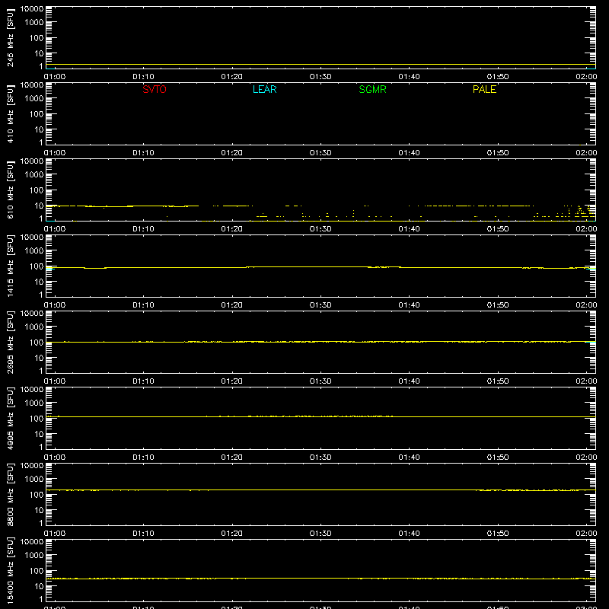Click the 01:30 time label of the 245 MHz plot
Screen dimensions: 609x609
point(320,77)
